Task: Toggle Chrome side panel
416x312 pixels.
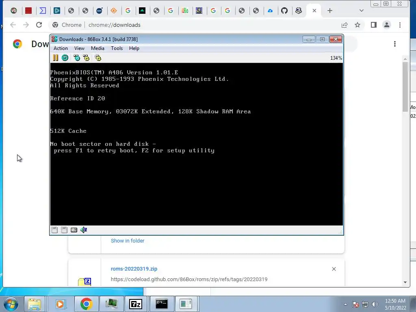Action: (x=374, y=25)
